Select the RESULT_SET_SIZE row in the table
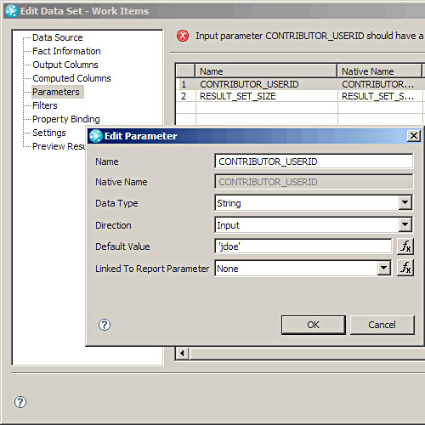425x425 pixels. click(x=300, y=96)
